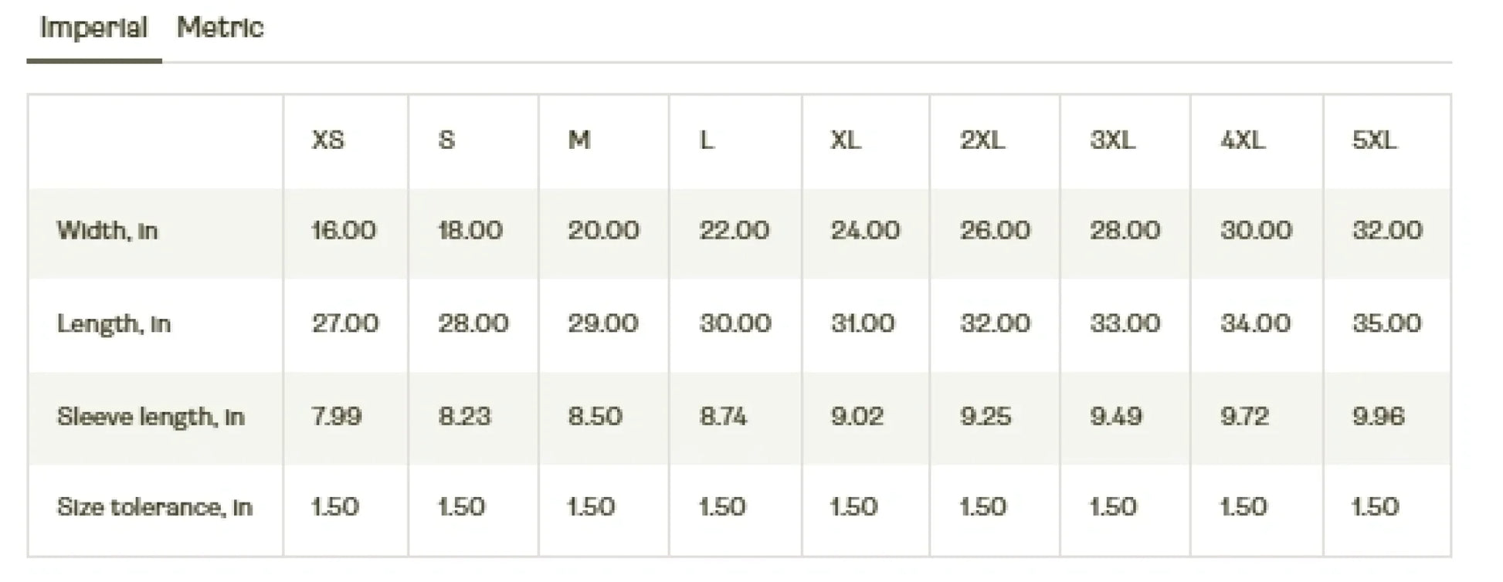Select the 22.00 width cell for L
This screenshot has width=1503, height=582.
[x=734, y=230]
